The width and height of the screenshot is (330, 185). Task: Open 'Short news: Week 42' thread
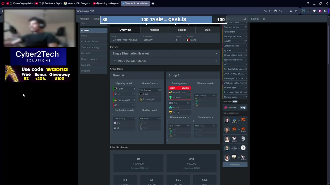point(235,92)
